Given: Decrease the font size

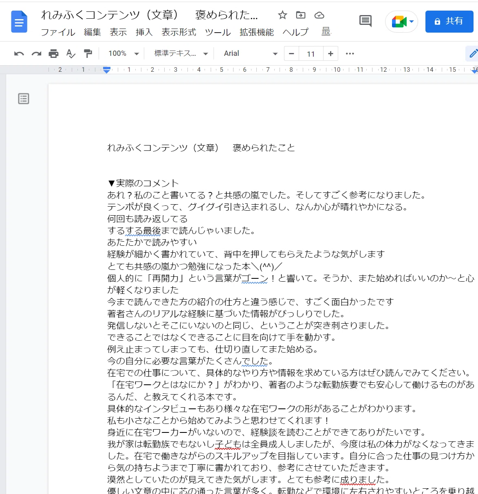Looking at the screenshot, I should (291, 53).
